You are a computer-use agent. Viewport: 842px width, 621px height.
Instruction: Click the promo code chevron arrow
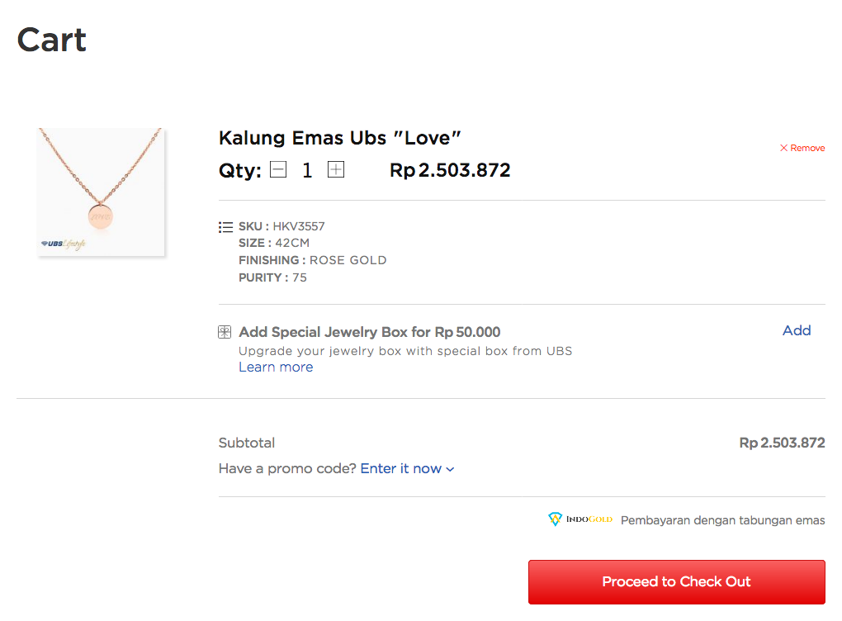coord(450,470)
